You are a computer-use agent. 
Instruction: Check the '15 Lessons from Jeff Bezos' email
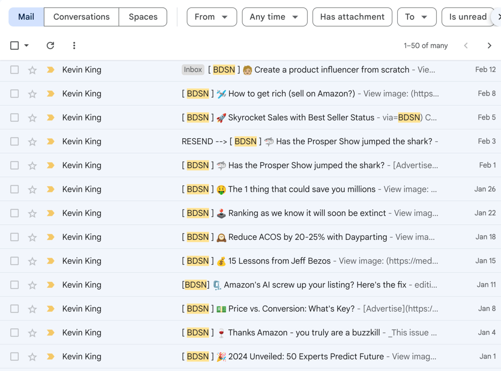click(x=14, y=261)
